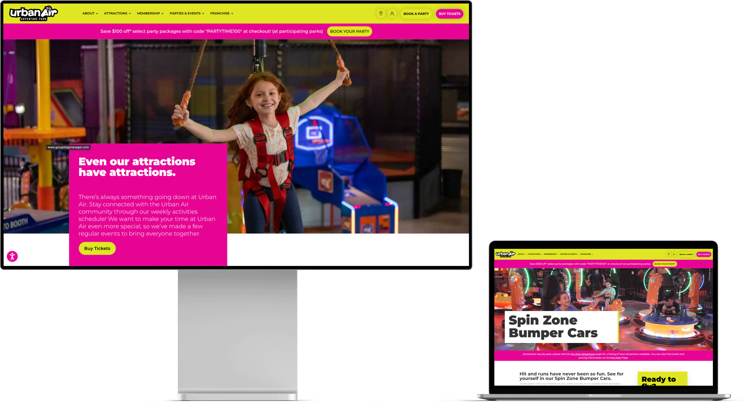
Task: Click Buy Tickets inside the pink attractions panel
Action: click(x=97, y=248)
